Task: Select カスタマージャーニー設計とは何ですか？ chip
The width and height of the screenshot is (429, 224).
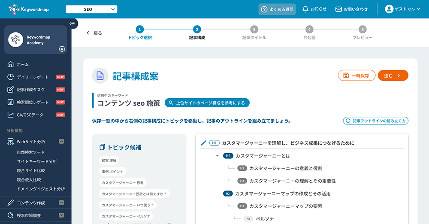Action: [134, 194]
